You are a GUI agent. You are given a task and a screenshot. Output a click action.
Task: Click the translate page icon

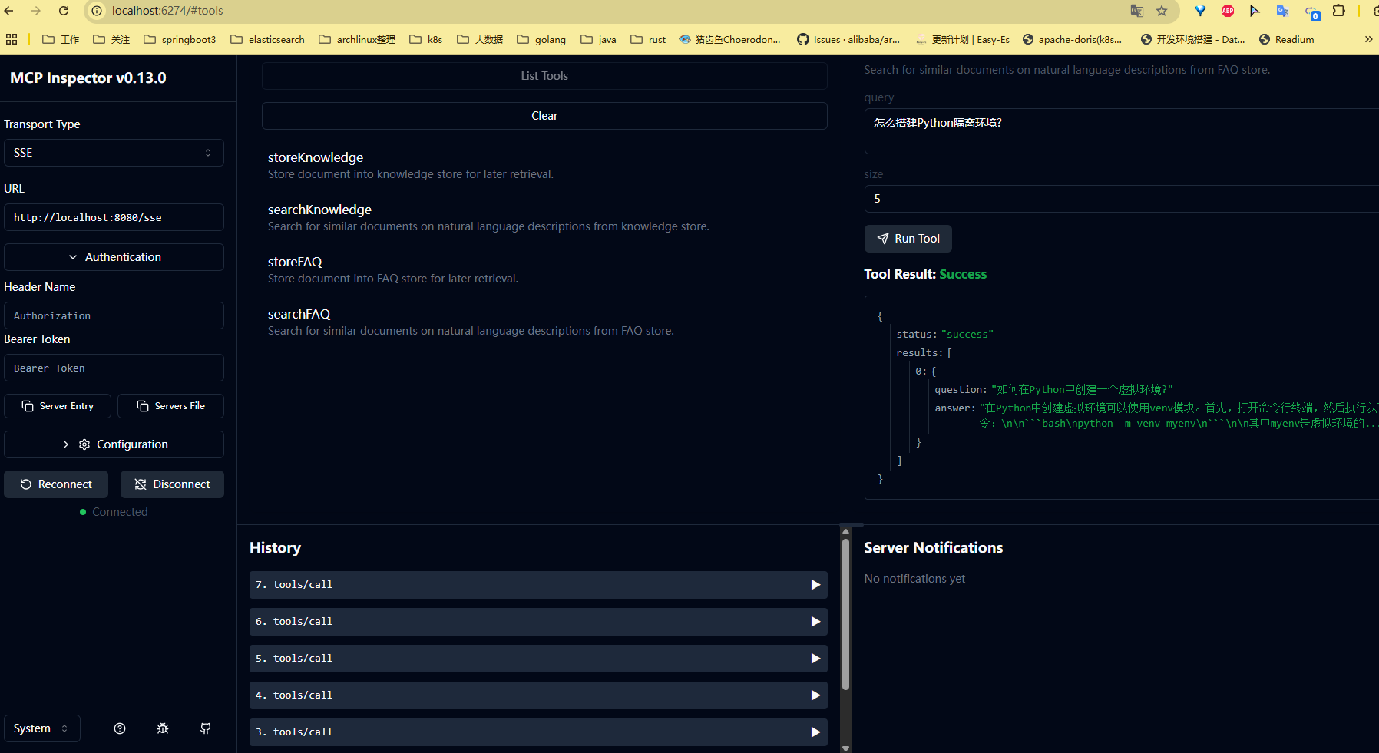tap(1137, 11)
